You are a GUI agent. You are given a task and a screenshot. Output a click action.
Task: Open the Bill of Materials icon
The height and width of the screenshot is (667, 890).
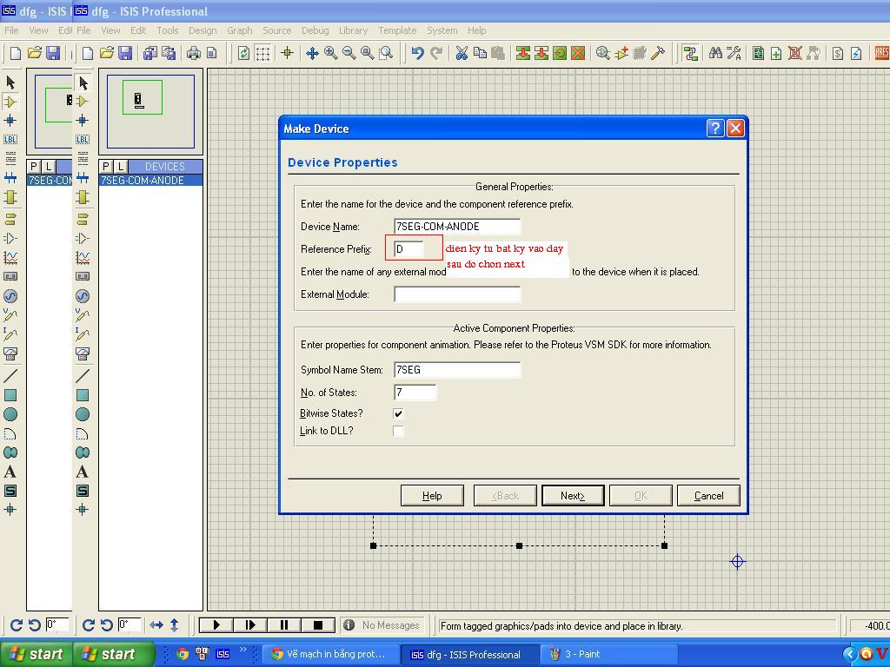click(x=838, y=53)
